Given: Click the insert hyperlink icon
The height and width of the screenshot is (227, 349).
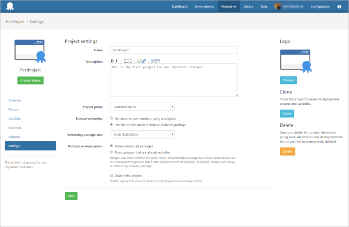Looking at the screenshot, I should (x=144, y=61).
